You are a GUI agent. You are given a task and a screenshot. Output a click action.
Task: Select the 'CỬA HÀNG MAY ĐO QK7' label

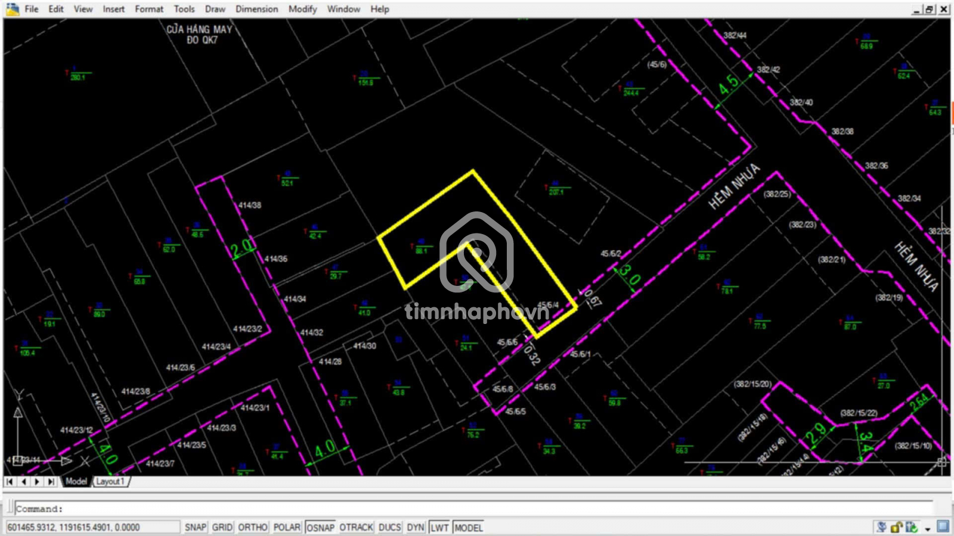199,35
